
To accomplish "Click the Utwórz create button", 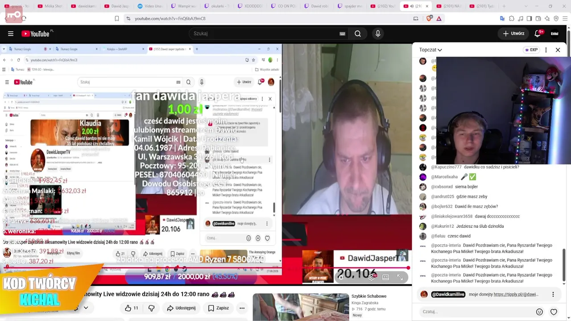I will (x=513, y=33).
